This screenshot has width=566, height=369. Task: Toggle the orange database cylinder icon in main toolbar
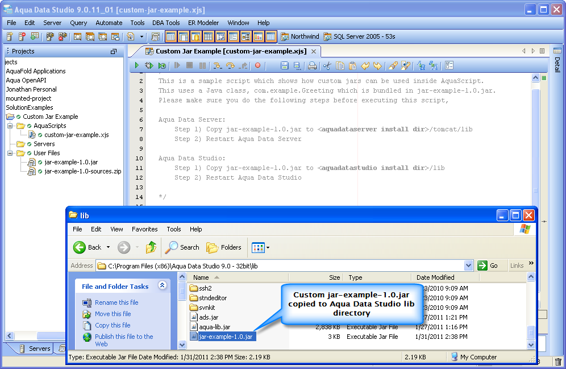tap(195, 36)
